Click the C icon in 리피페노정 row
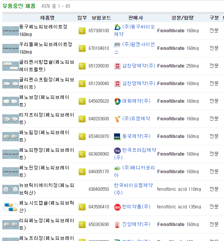 (82, 225)
